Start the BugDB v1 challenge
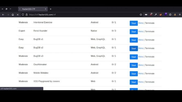Image resolution: width=182 pixels, height=102 pixels. pyautogui.click(x=134, y=40)
